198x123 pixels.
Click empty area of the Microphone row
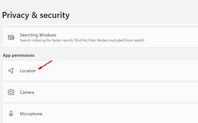pos(114,113)
